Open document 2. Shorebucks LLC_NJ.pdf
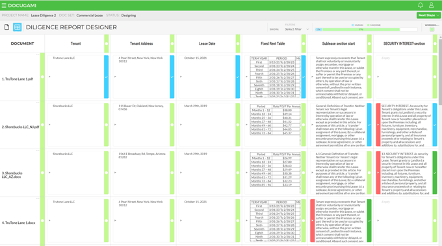 20,127
